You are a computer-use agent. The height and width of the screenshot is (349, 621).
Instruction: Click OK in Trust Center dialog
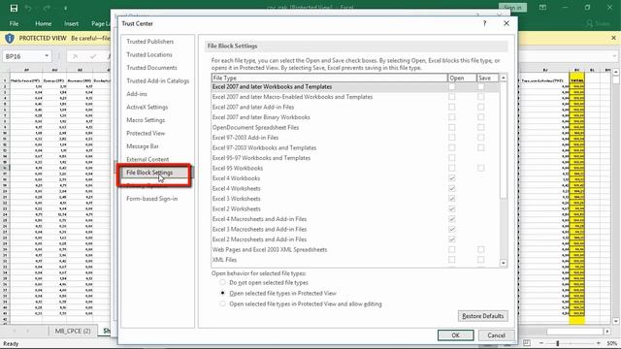tap(455, 335)
